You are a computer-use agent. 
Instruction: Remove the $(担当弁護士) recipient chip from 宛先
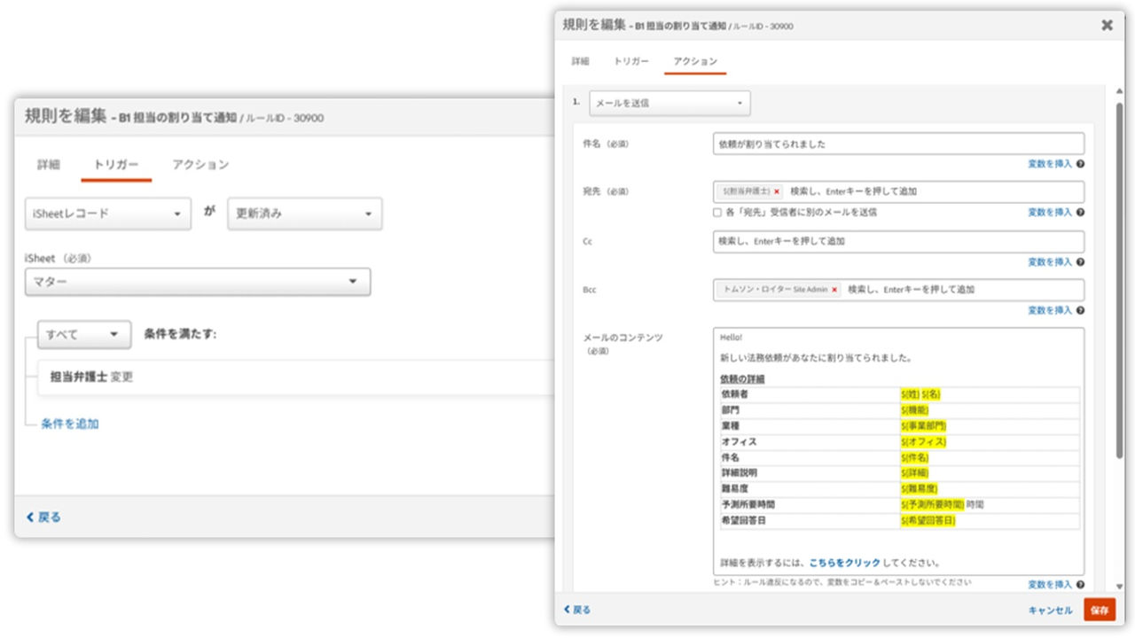pyautogui.click(x=778, y=191)
